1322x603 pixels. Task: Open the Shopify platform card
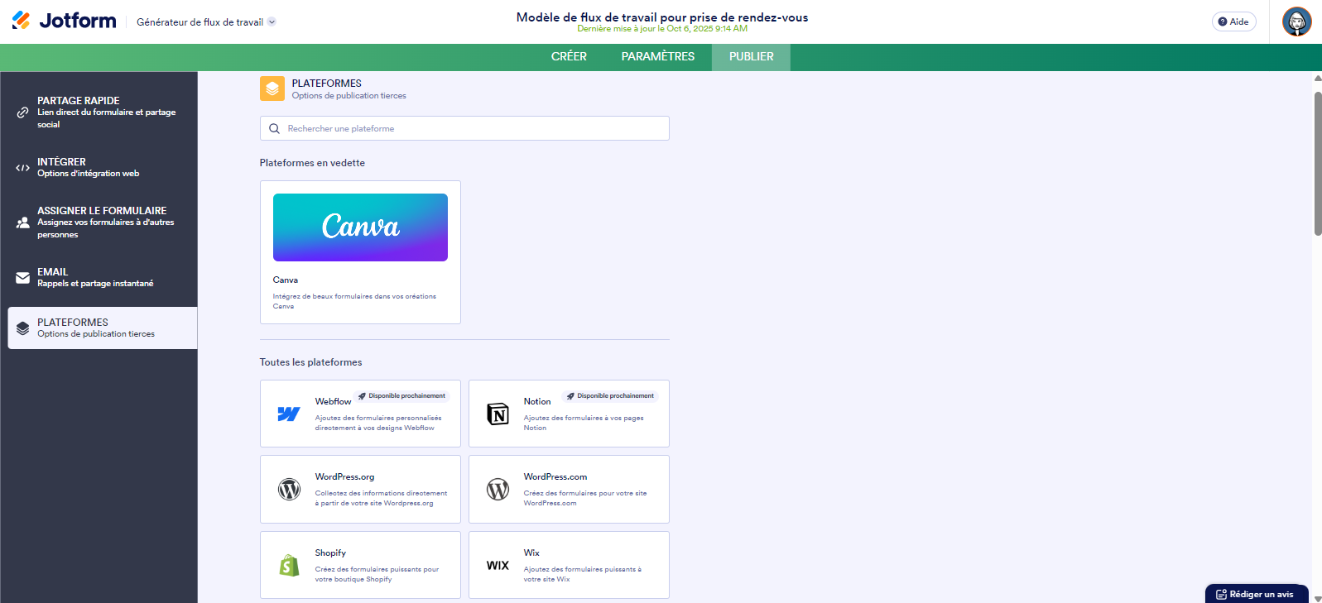click(360, 565)
